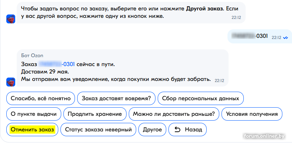
Task: Go back with the 'Назад' button
Action: [187, 130]
